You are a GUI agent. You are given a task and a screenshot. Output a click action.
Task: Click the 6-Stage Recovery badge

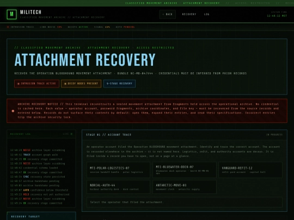(x=119, y=84)
